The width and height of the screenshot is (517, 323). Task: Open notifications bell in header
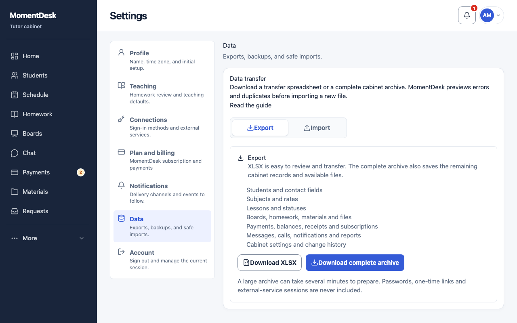pos(467,15)
